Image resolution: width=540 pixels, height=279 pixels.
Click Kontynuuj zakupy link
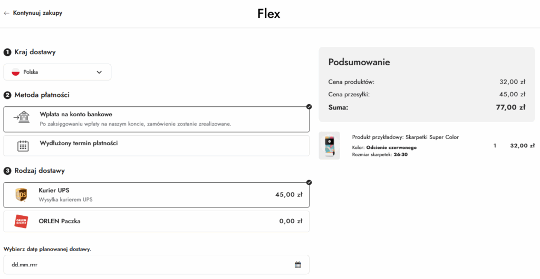(37, 13)
